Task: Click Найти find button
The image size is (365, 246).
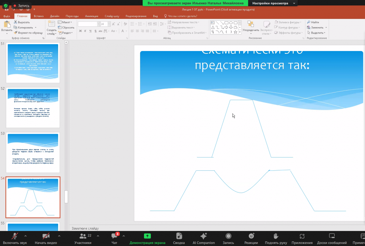Action: click(313, 22)
